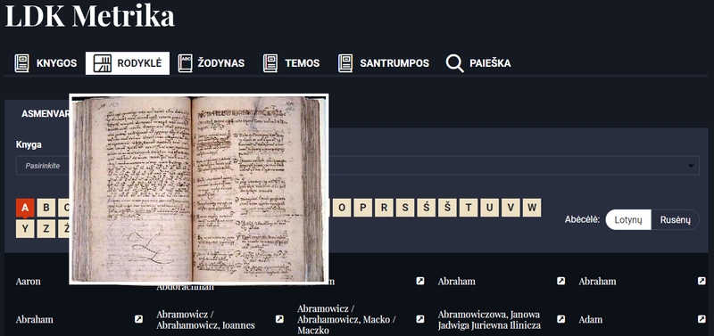Click arrow icon beside Abramowicz / Abrahamowicz, Ioannes
The height and width of the screenshot is (336, 714).
pos(279,319)
